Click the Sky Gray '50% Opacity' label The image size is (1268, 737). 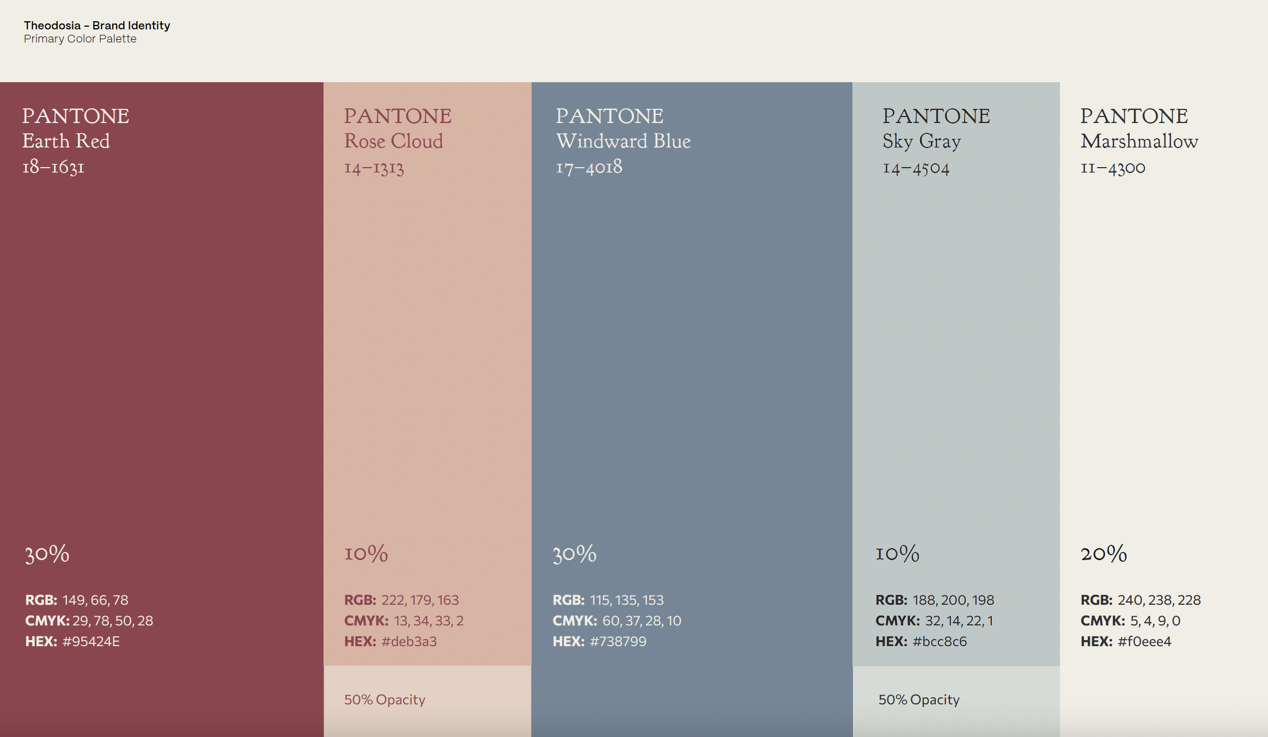[x=919, y=699]
